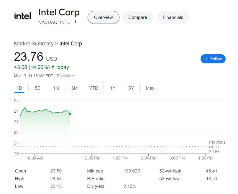Image resolution: width=238 pixels, height=194 pixels.
Task: Open the three-dot more options menu
Action: [76, 22]
